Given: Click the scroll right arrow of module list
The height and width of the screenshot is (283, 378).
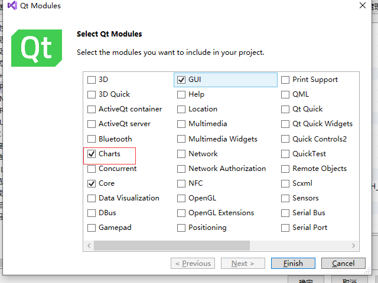Looking at the screenshot, I should pyautogui.click(x=353, y=245).
